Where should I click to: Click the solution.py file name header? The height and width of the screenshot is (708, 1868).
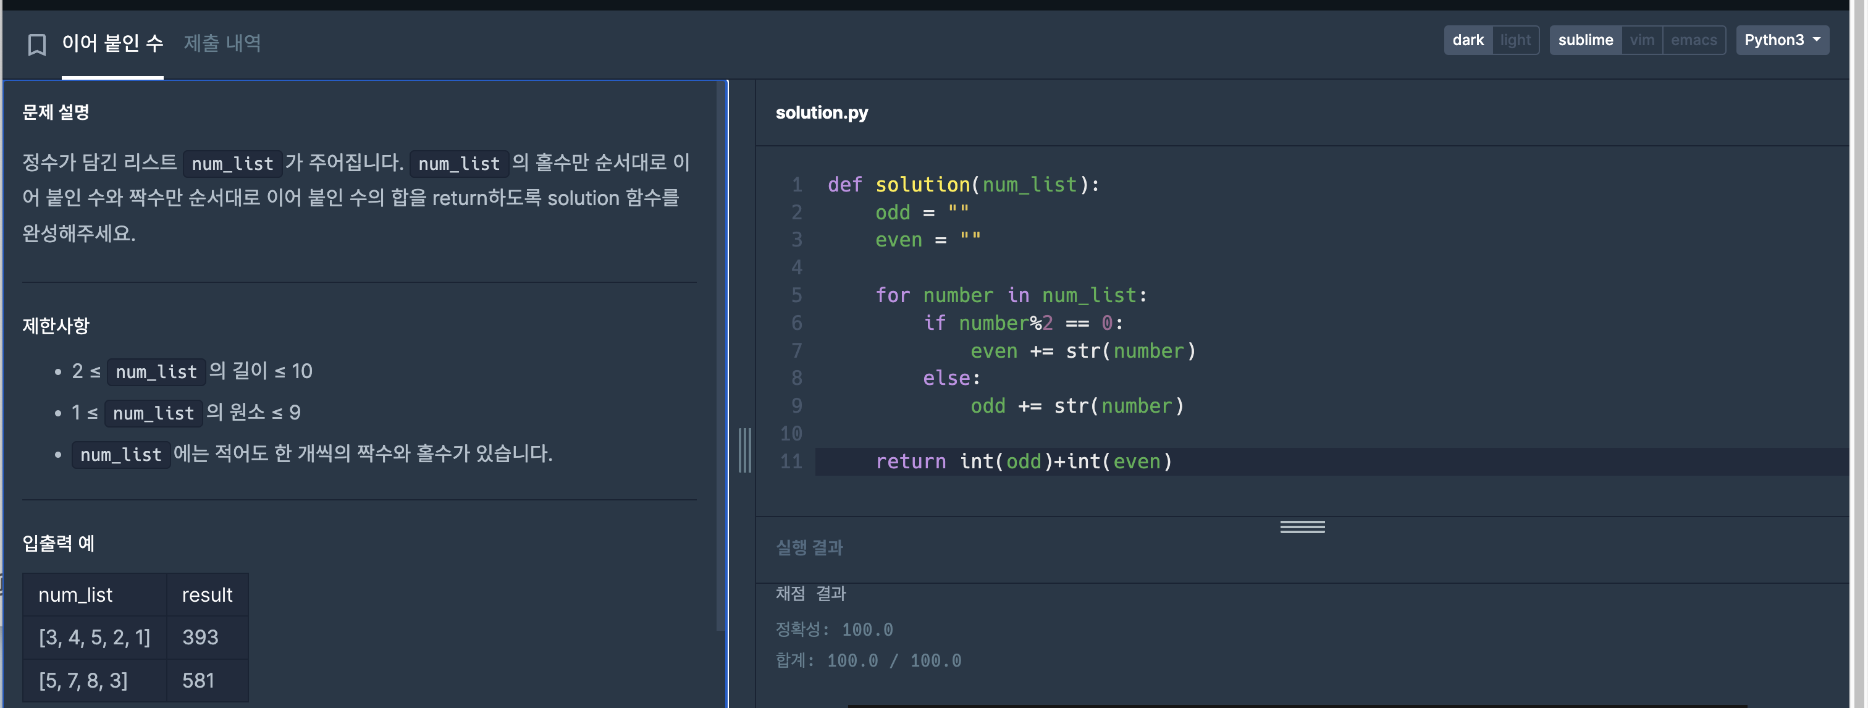821,112
